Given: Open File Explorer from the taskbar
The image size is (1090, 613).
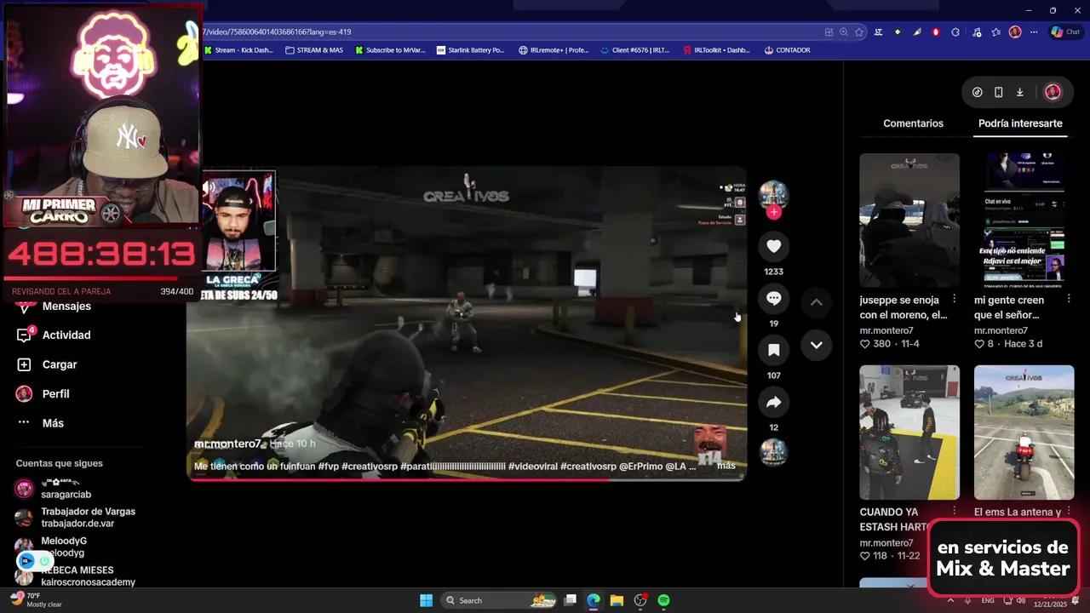Looking at the screenshot, I should tap(617, 600).
